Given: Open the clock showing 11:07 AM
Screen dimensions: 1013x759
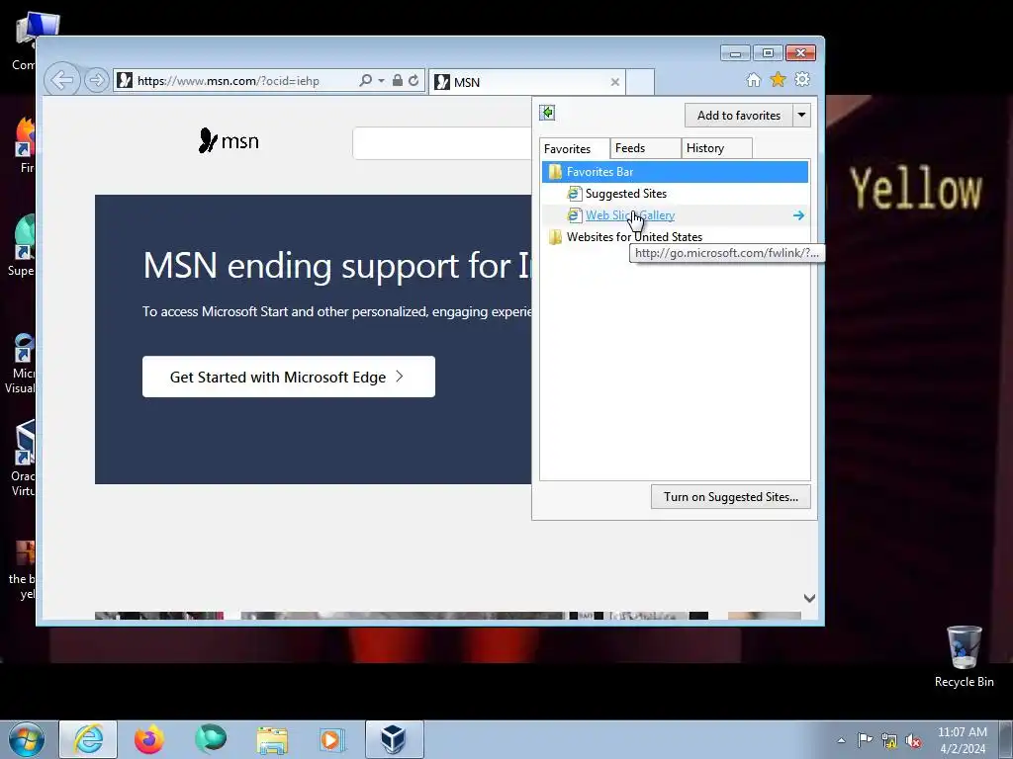Looking at the screenshot, I should tap(962, 740).
